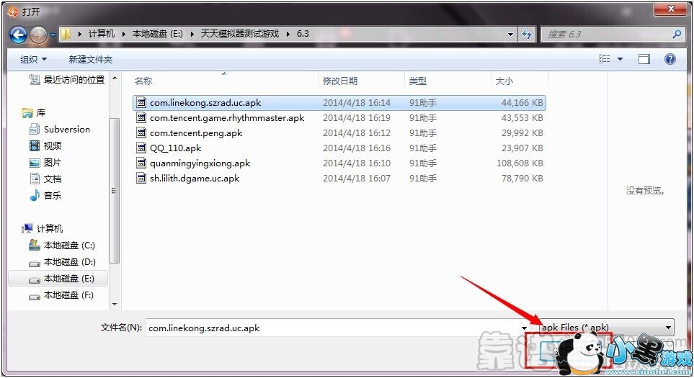Click the folder icon in address bar
694x378 pixels.
[x=66, y=34]
